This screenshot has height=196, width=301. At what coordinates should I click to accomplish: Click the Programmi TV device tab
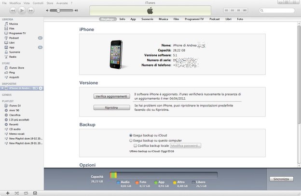(194, 19)
